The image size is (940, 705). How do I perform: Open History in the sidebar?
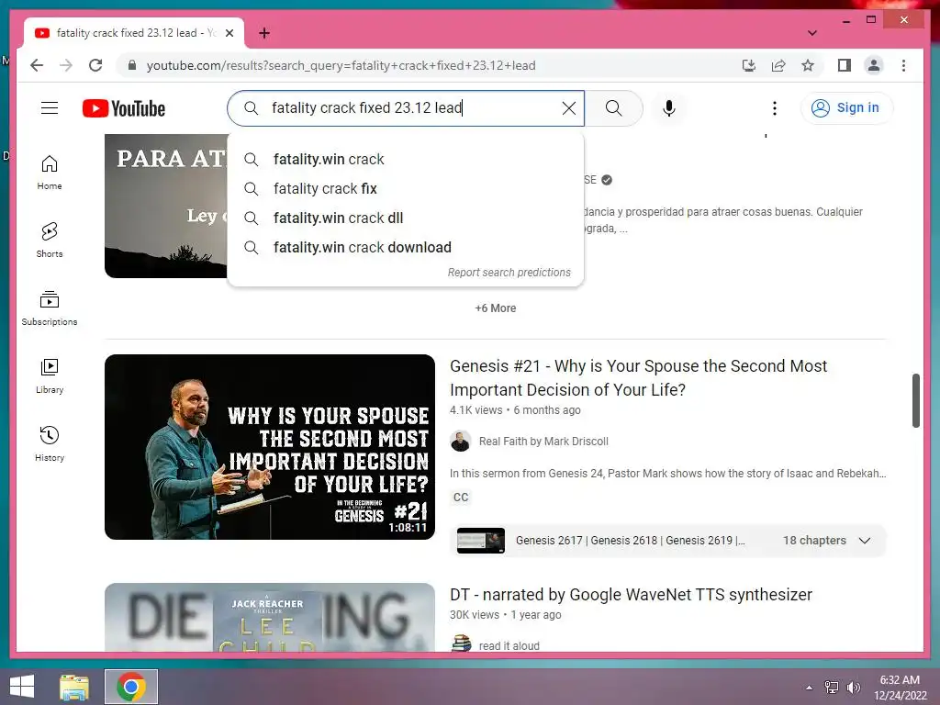click(50, 443)
